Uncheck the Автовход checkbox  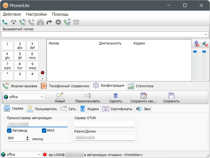coord(9,131)
